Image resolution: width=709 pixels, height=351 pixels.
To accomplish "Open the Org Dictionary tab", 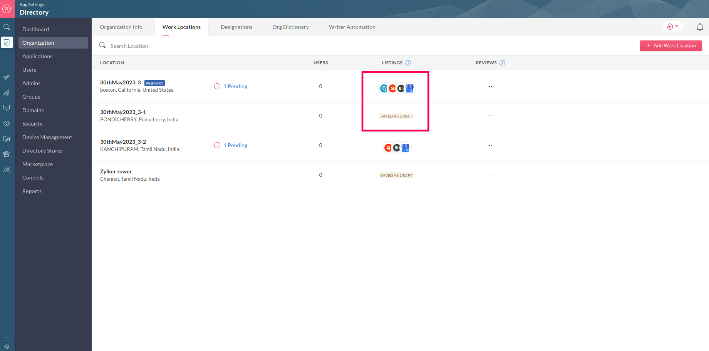I will [x=290, y=27].
